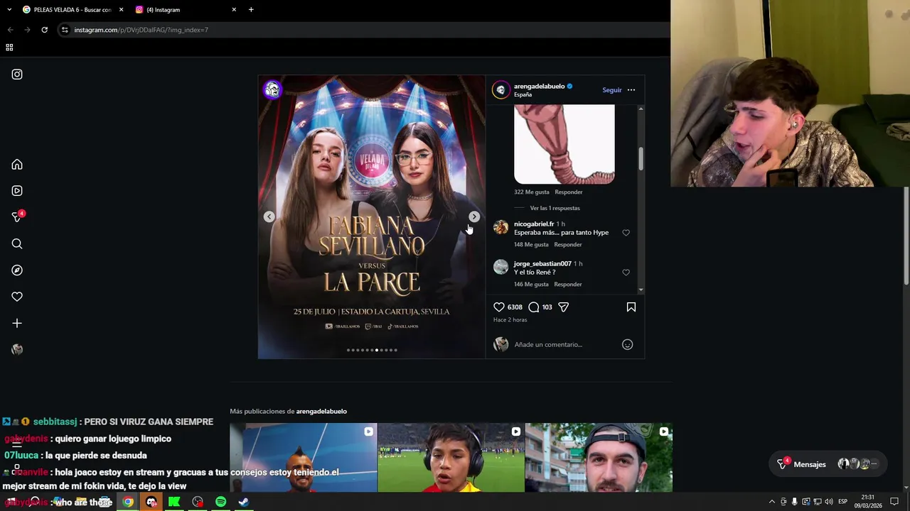Like nicogabriel.fr's comment
Viewport: 910px width, 511px height.
626,233
